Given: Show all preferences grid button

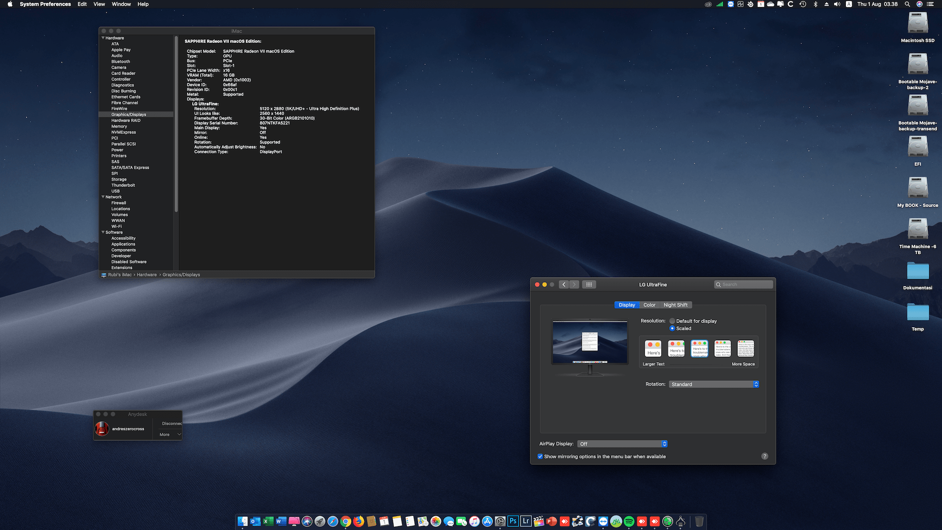Looking at the screenshot, I should pos(589,285).
